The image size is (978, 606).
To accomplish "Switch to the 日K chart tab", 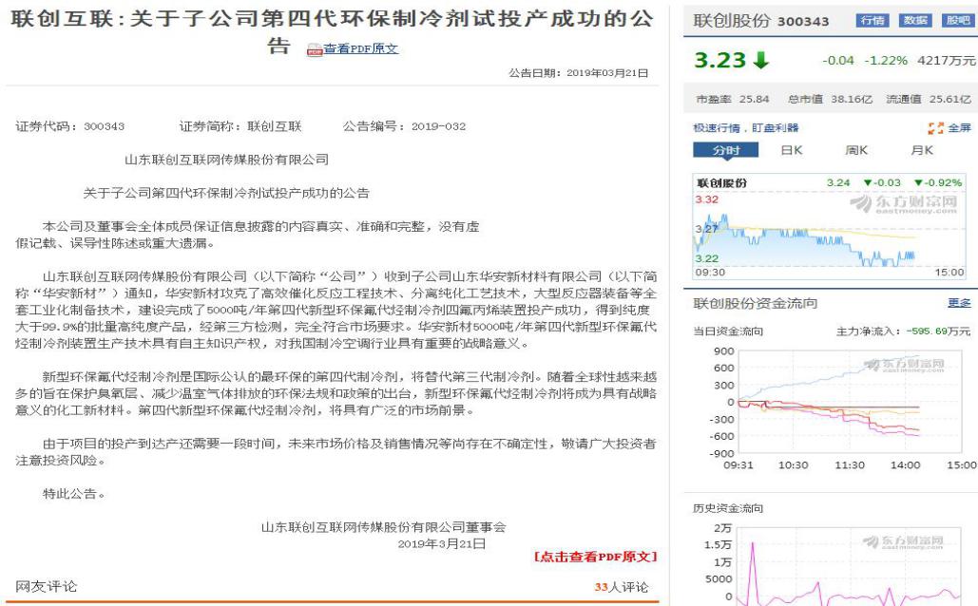I will click(792, 150).
